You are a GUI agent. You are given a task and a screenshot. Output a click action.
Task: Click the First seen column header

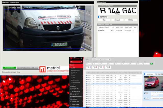[119, 28]
